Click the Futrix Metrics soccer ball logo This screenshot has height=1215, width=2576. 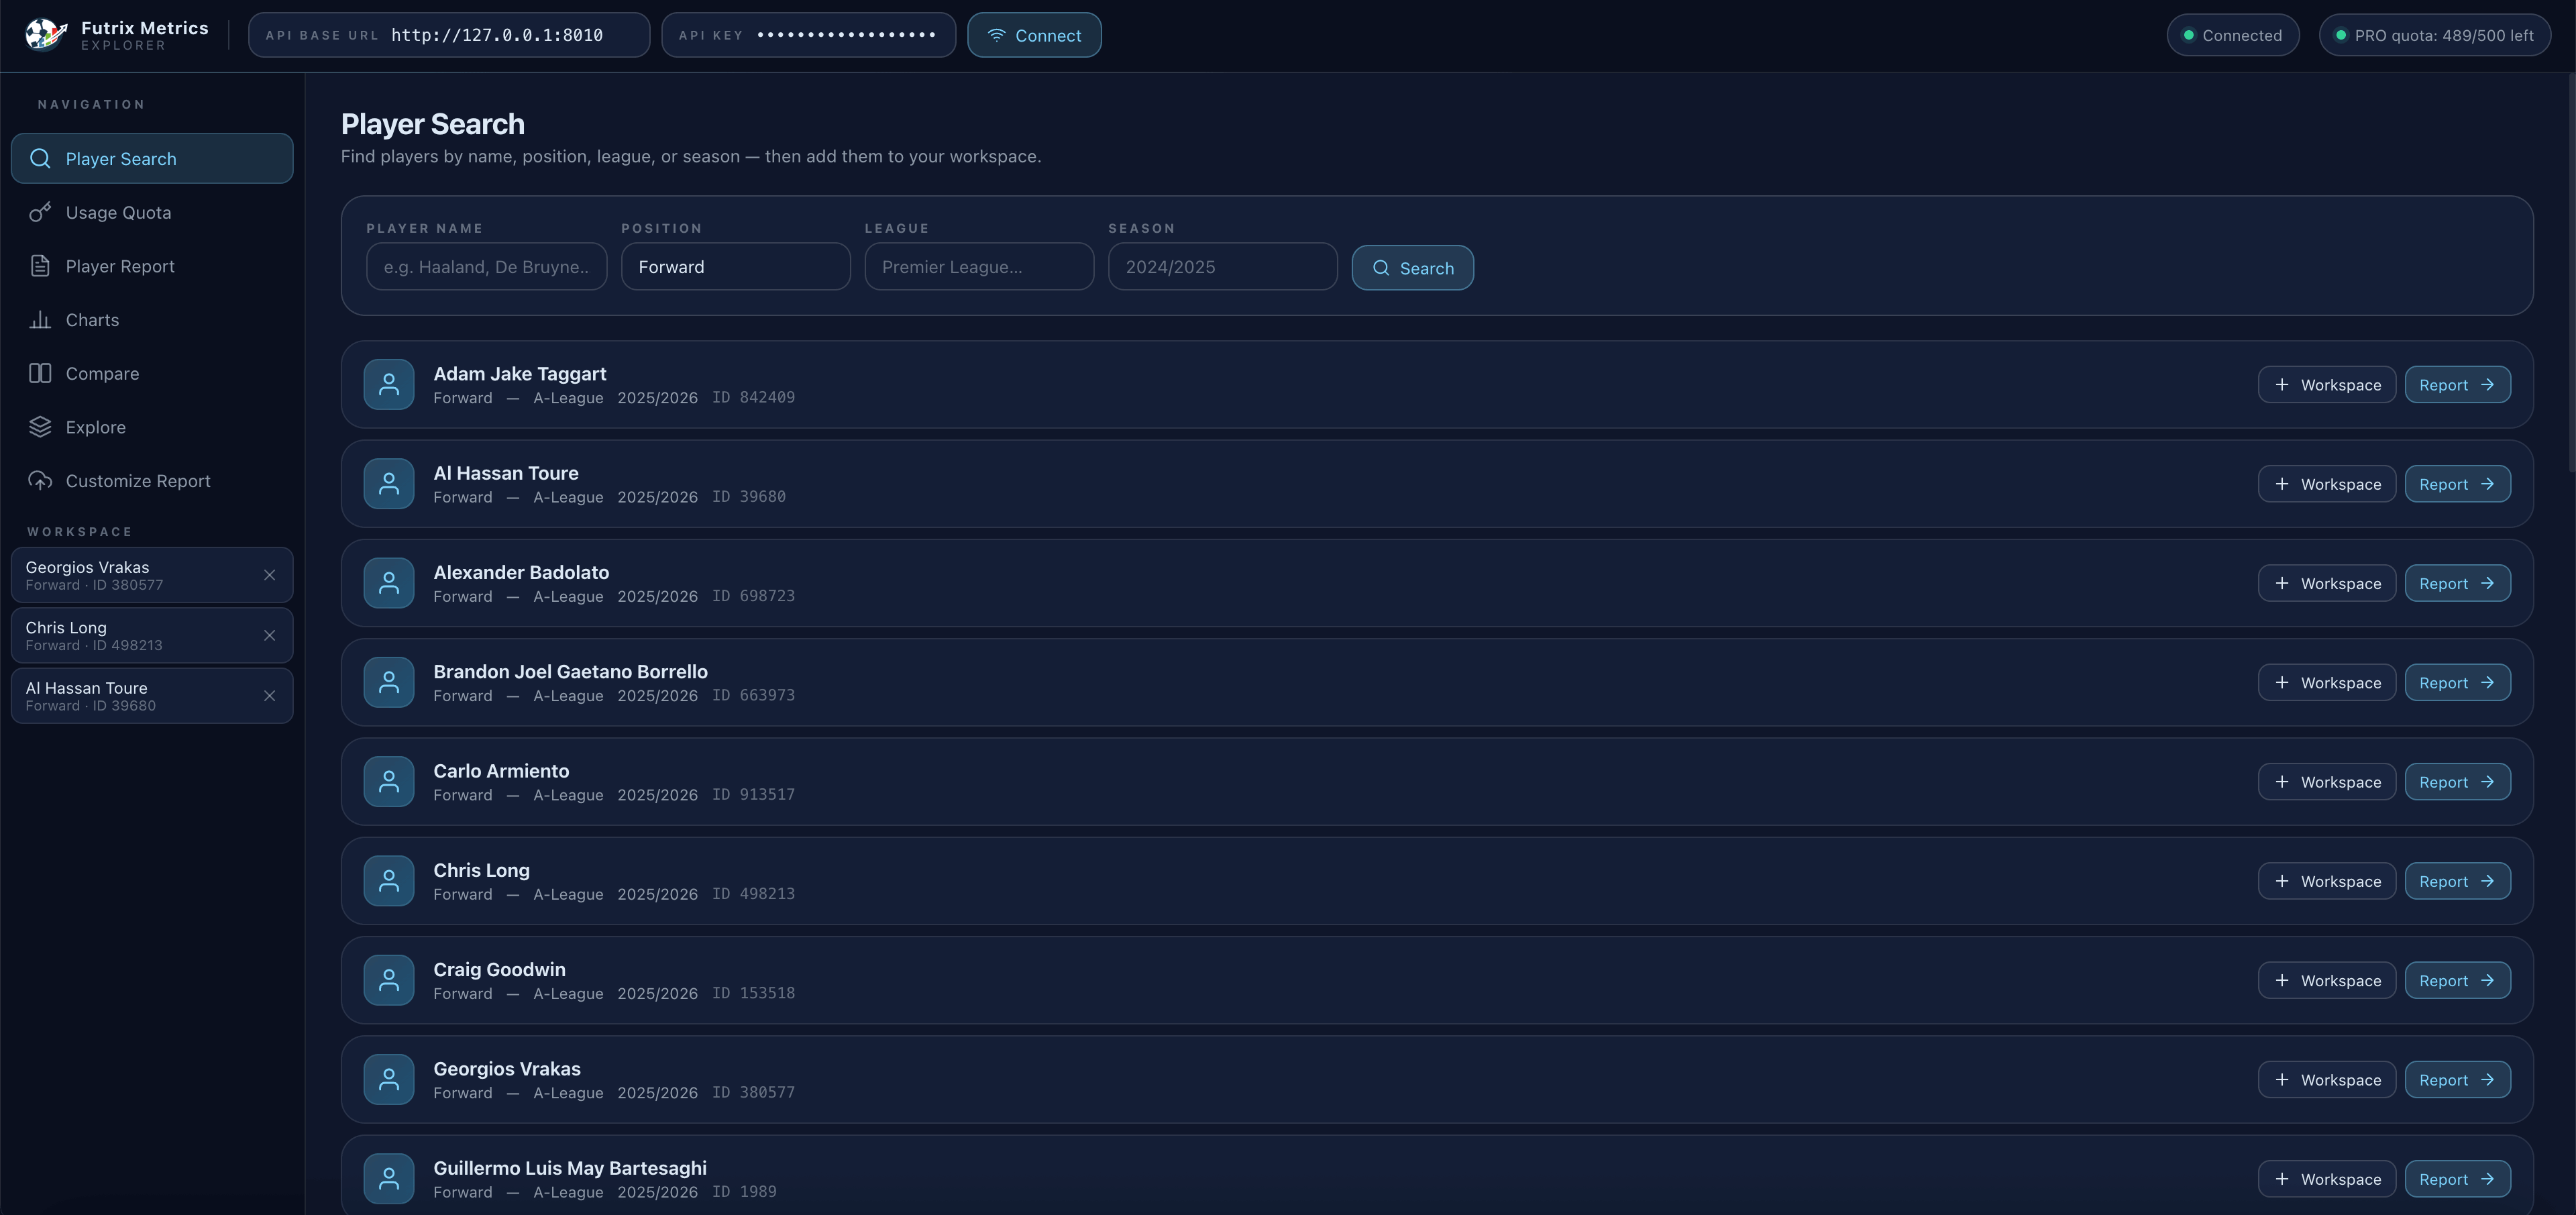coord(46,35)
